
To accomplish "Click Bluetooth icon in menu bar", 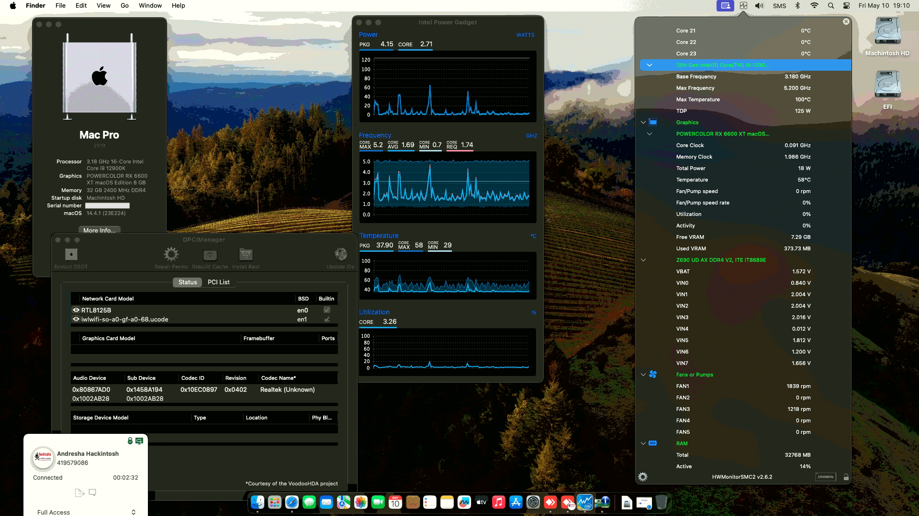I will click(797, 6).
